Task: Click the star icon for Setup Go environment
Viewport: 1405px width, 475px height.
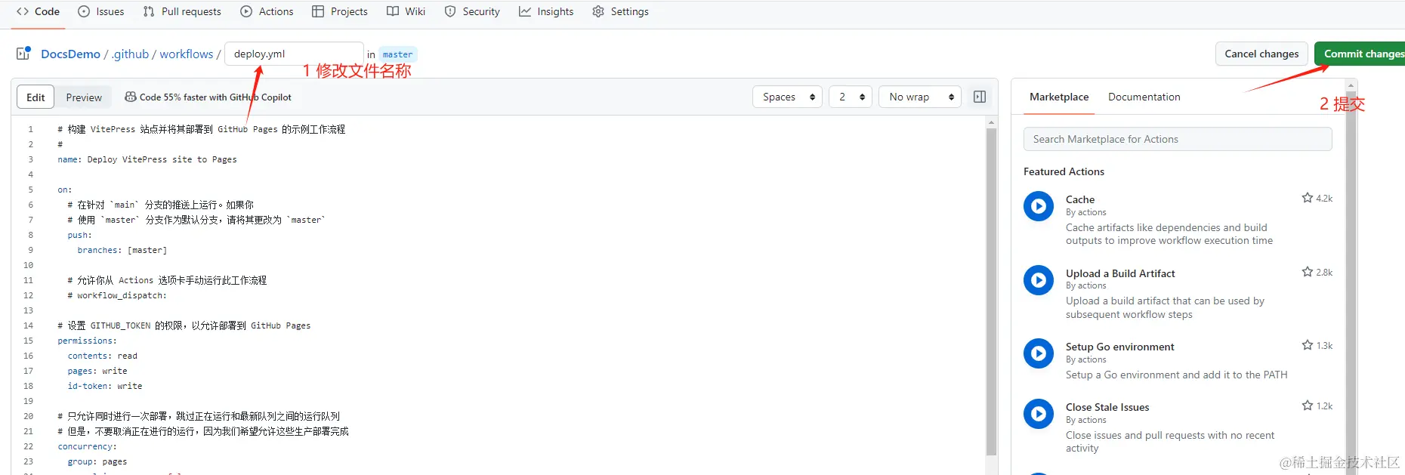Action: pos(1307,345)
